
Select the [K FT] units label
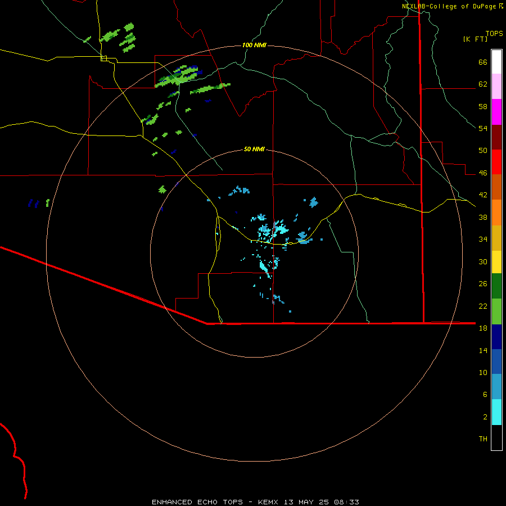475,39
